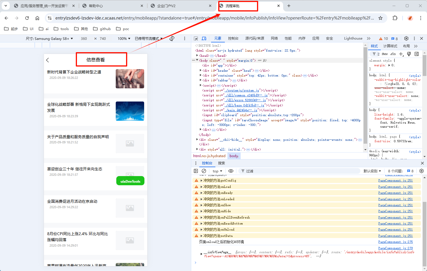Toggle the device toolbar icon in DevTools
427x271 pixels.
[x=204, y=38]
